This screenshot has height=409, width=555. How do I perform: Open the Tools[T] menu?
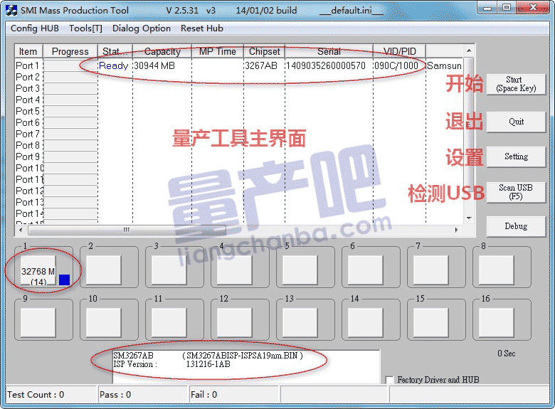[x=85, y=28]
